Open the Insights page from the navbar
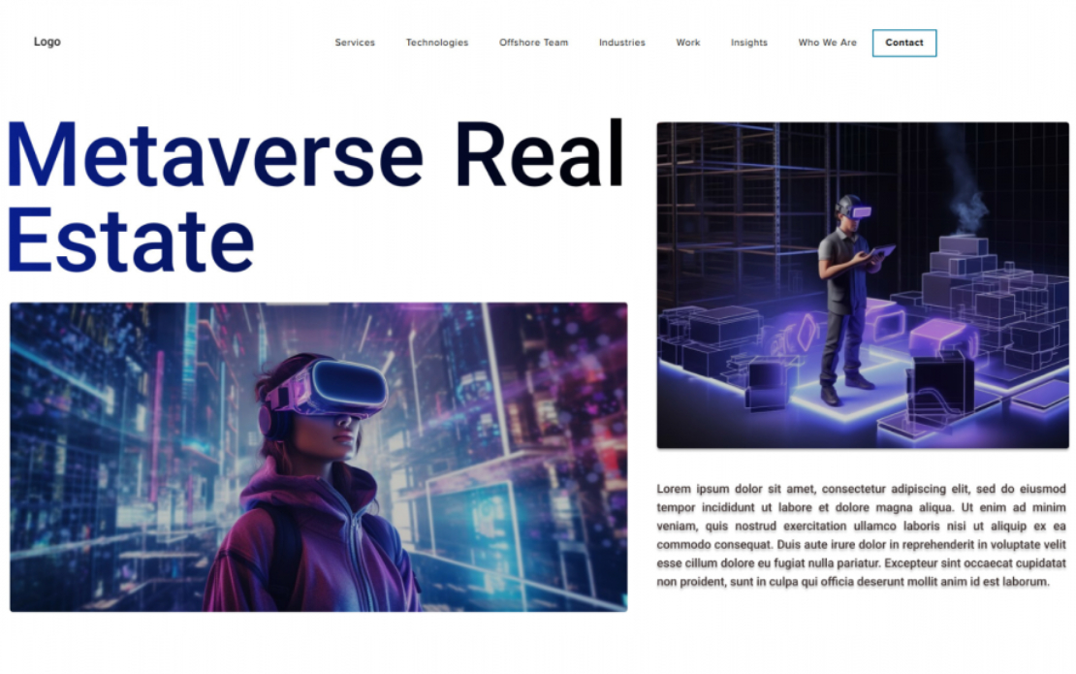The width and height of the screenshot is (1076, 674). click(x=749, y=43)
